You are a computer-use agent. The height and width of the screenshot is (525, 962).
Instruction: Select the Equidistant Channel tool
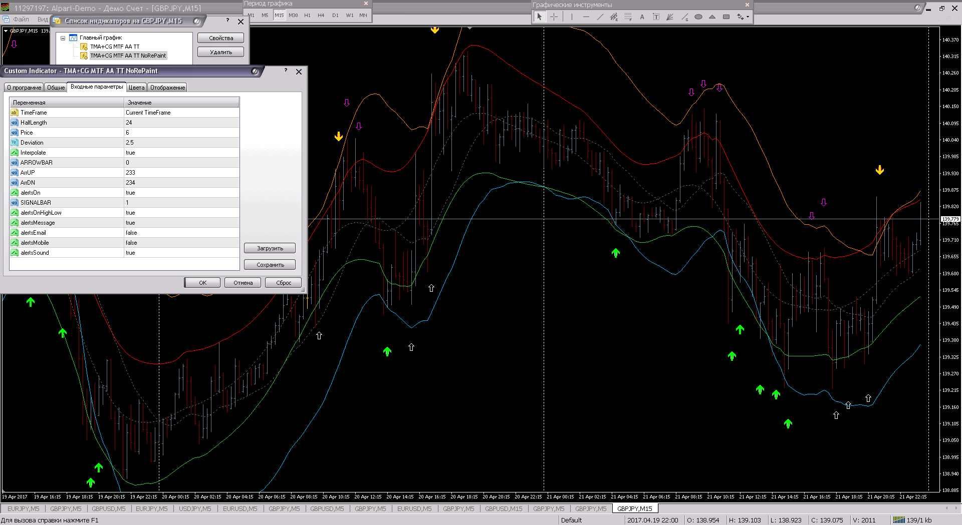point(614,17)
